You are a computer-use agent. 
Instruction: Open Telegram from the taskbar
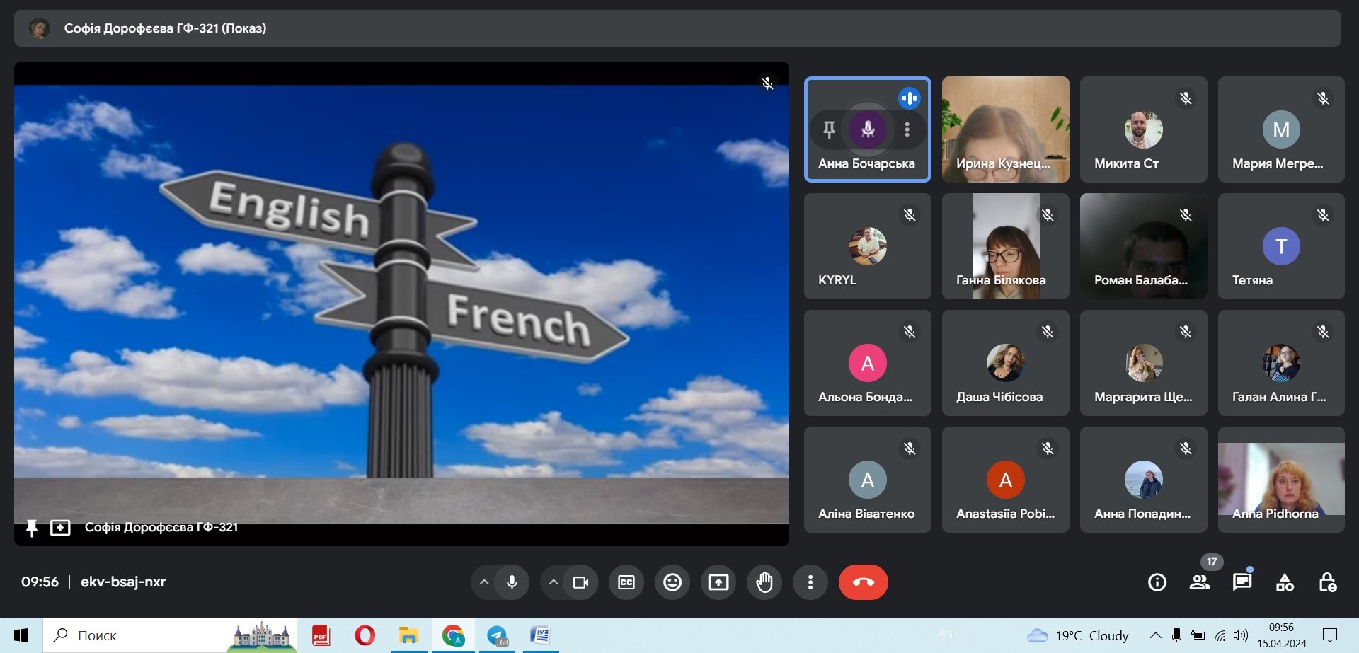click(x=497, y=635)
